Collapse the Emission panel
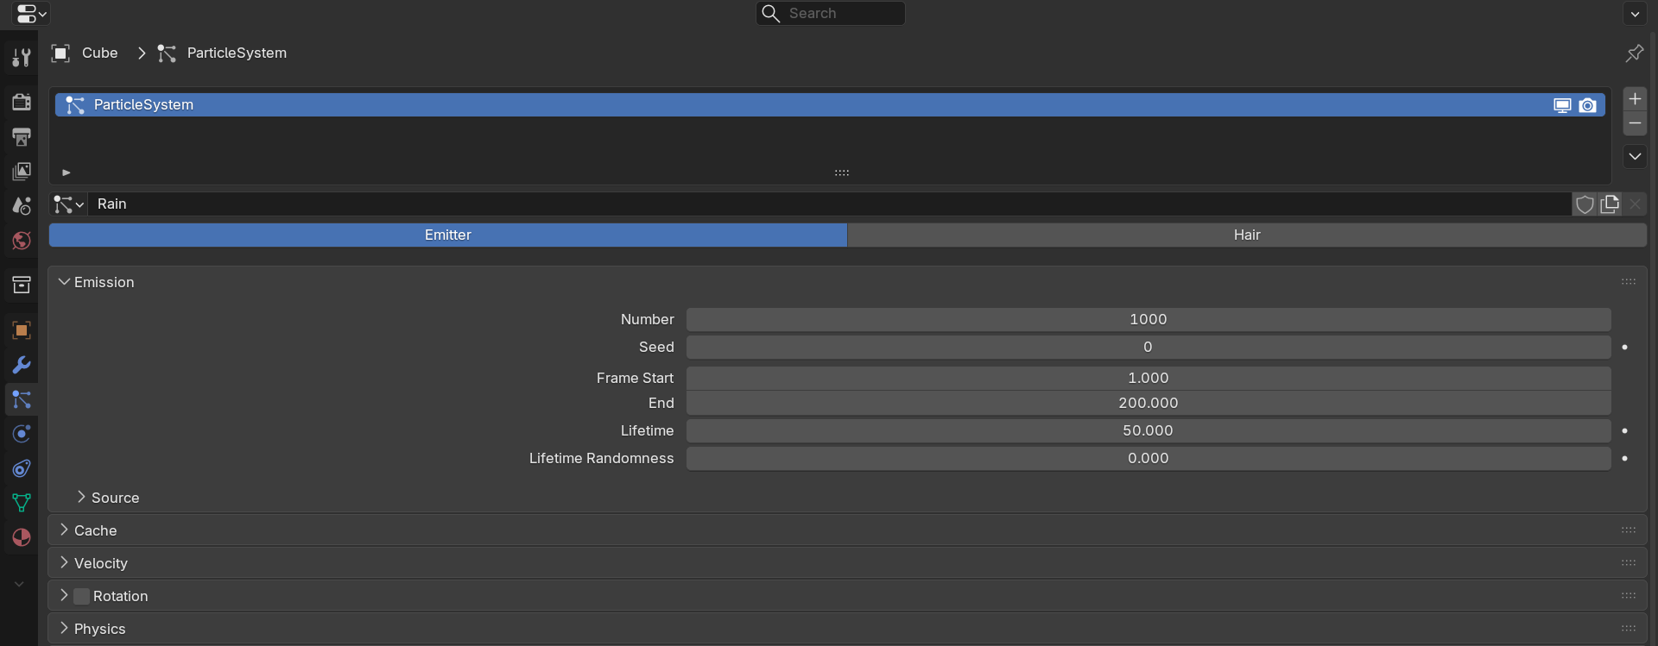The height and width of the screenshot is (646, 1658). (x=64, y=282)
